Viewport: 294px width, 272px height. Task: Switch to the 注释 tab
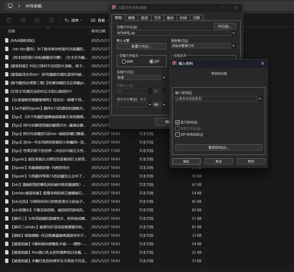click(x=196, y=18)
